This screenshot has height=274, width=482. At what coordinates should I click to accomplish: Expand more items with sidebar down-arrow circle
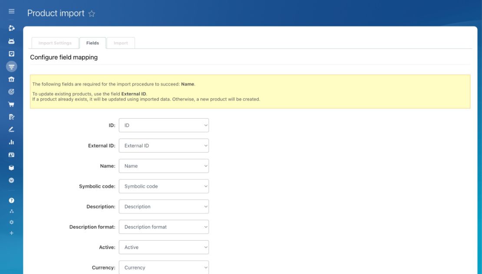(11, 180)
